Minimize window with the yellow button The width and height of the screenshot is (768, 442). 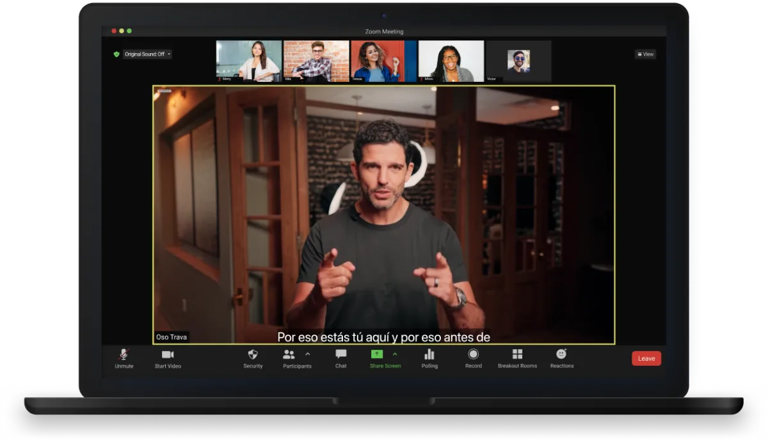[x=122, y=31]
